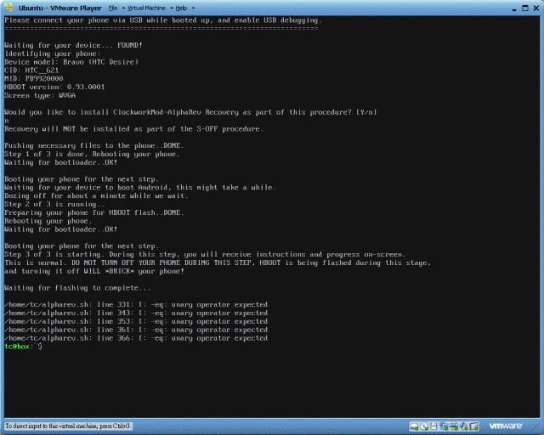Click 'Waiting for flashing to complete...' line
The height and width of the screenshot is (435, 544).
click(x=77, y=287)
